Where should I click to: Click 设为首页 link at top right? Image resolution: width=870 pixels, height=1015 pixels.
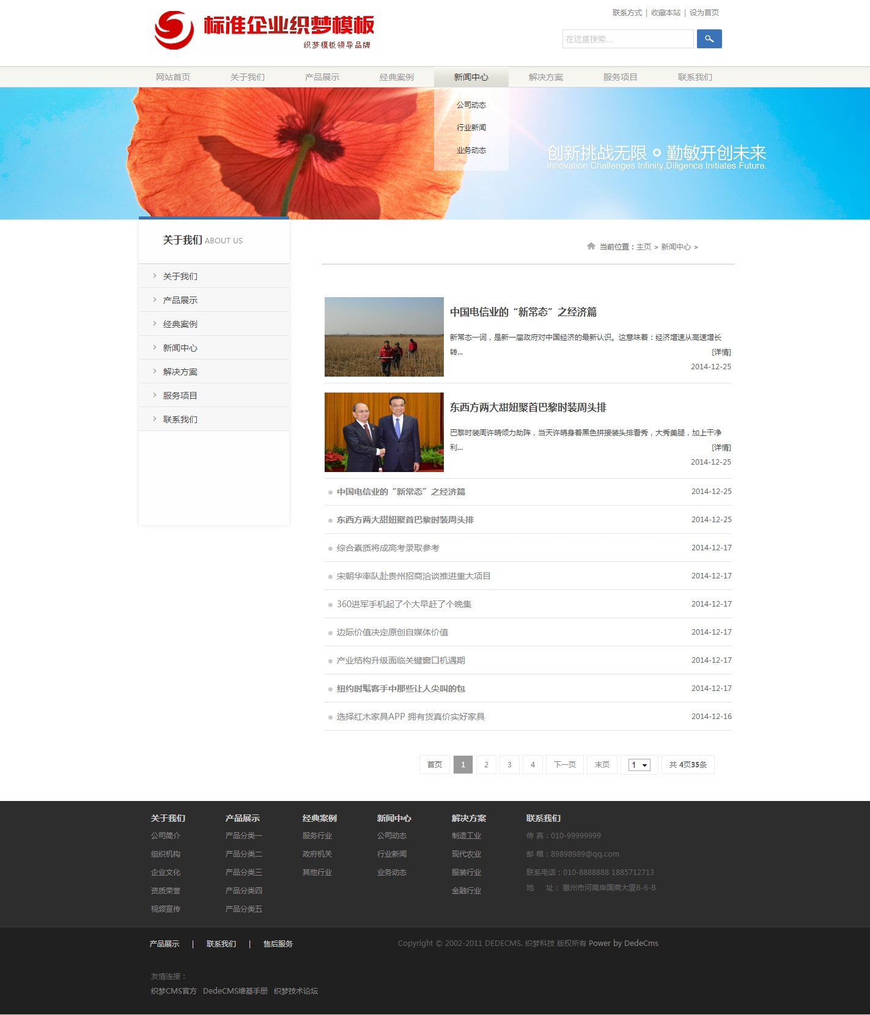[x=704, y=13]
